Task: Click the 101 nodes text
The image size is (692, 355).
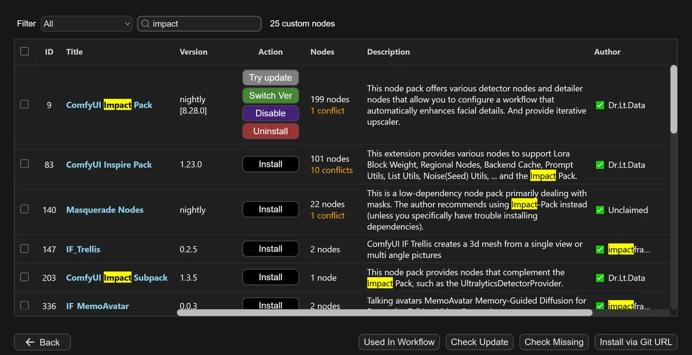Action: (x=330, y=158)
